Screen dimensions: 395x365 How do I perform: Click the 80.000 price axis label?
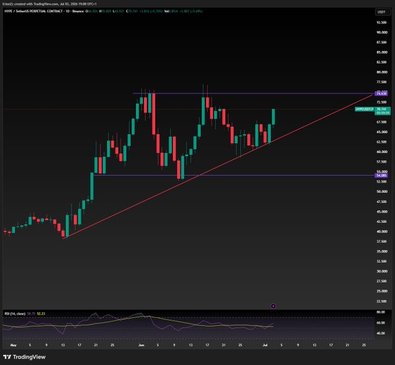(x=382, y=72)
